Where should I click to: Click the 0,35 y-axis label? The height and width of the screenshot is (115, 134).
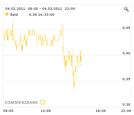coord(126,79)
